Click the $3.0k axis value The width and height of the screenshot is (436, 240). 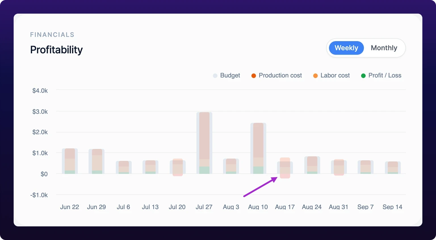tap(40, 112)
